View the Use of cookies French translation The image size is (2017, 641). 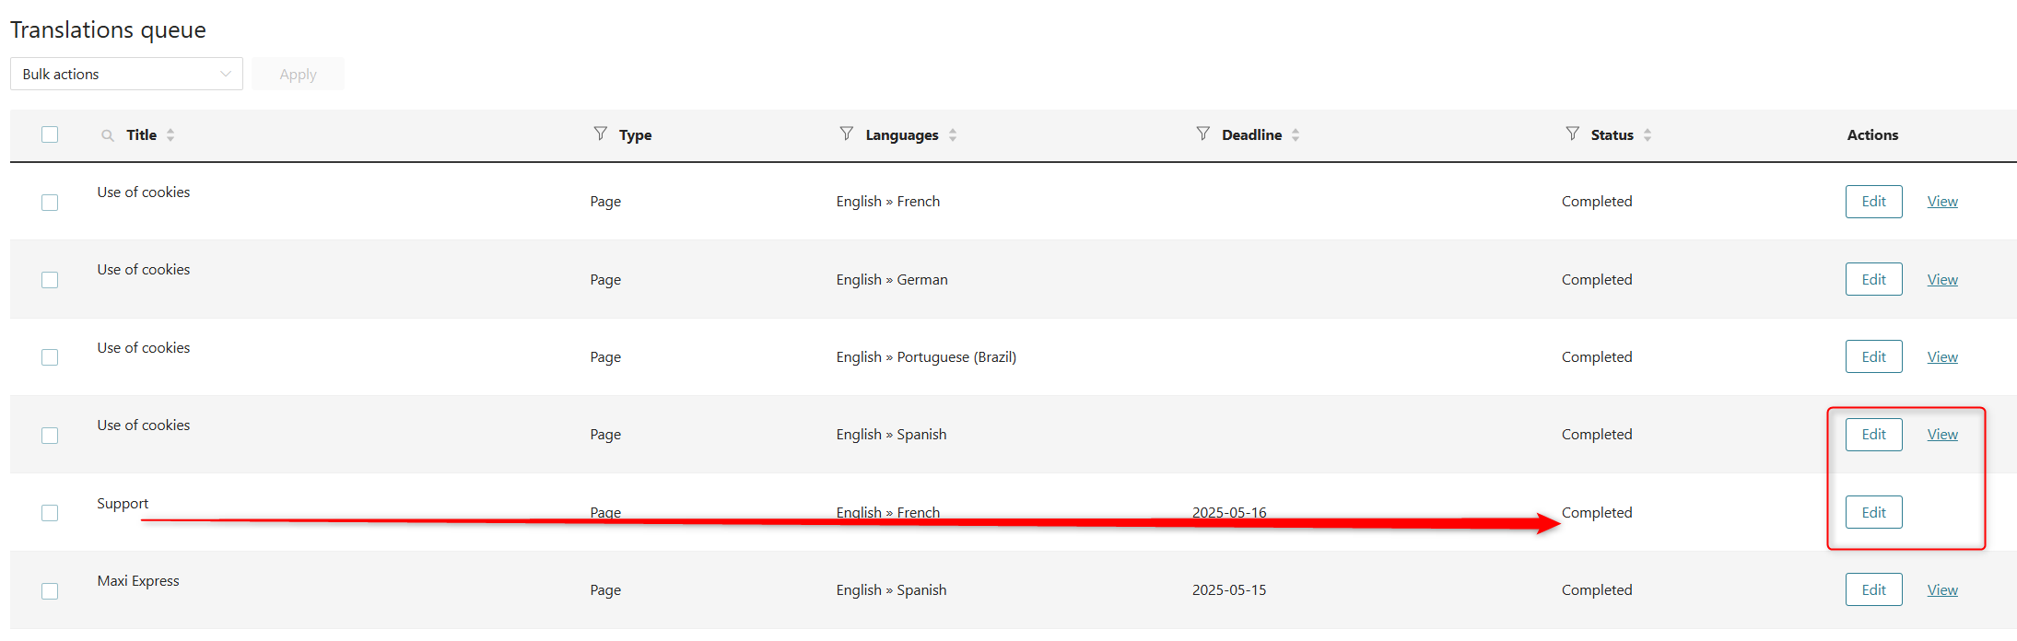[1942, 202]
